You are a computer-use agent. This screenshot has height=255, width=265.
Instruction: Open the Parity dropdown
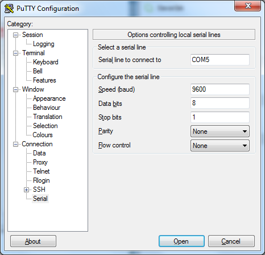[x=220, y=131]
